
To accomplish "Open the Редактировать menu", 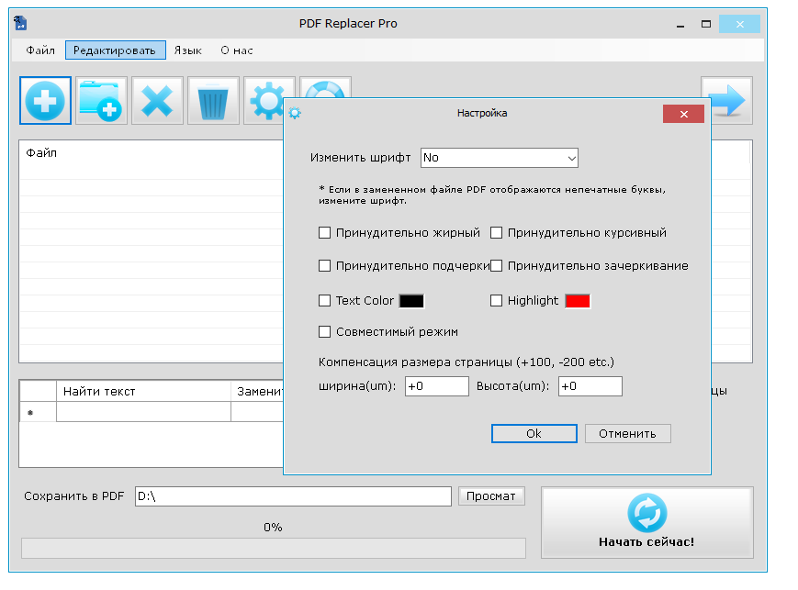I will click(116, 50).
